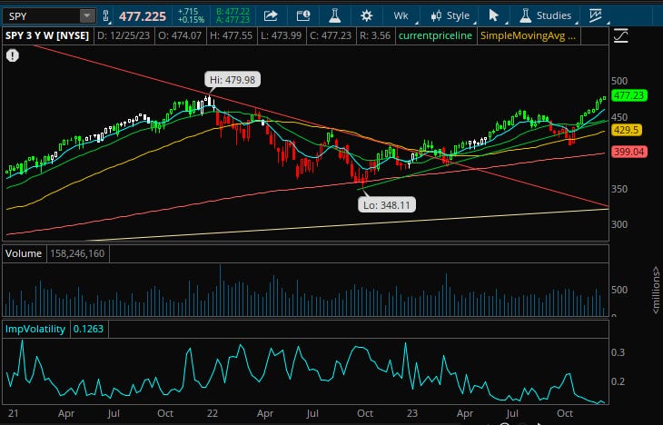The image size is (663, 425).
Task: Click the SPY 3 Y W [NYSE] chart title
Action: tap(47, 35)
